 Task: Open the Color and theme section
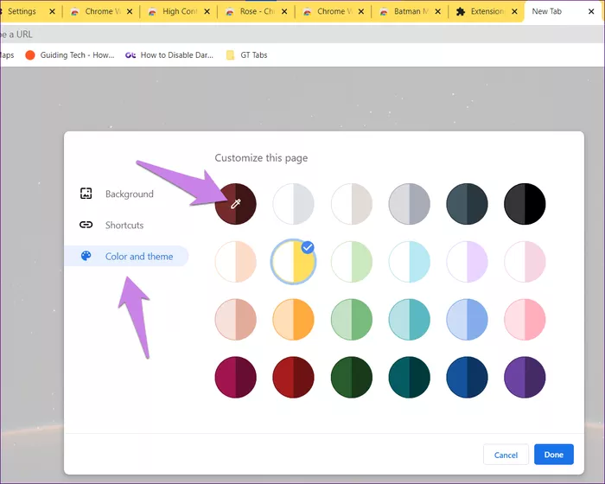126,257
